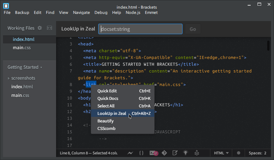Viewport: 274px width, 160px height.
Task: Click line number 5 in gutter
Action: point(71,57)
